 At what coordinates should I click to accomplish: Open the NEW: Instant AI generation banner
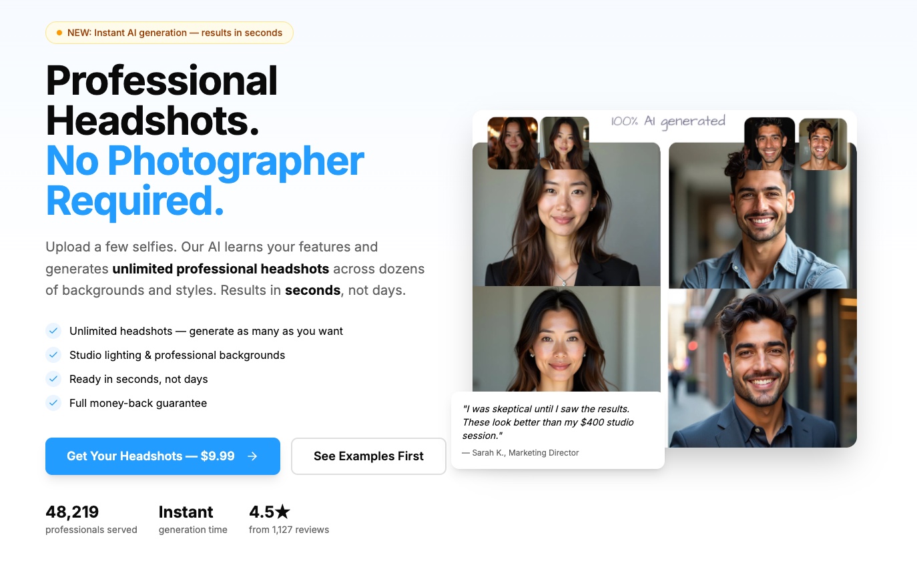click(x=170, y=33)
